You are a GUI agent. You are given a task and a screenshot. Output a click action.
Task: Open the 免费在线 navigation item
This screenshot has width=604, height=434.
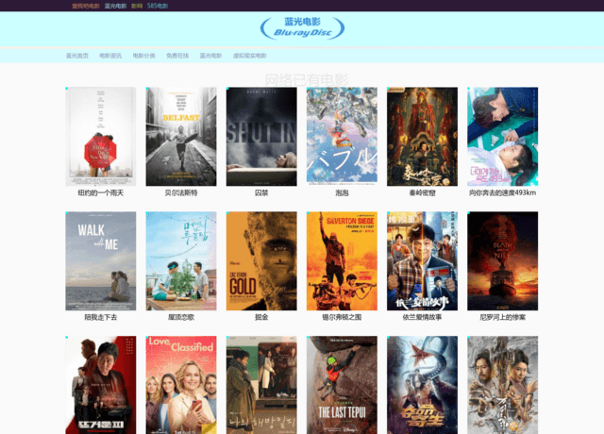click(177, 56)
